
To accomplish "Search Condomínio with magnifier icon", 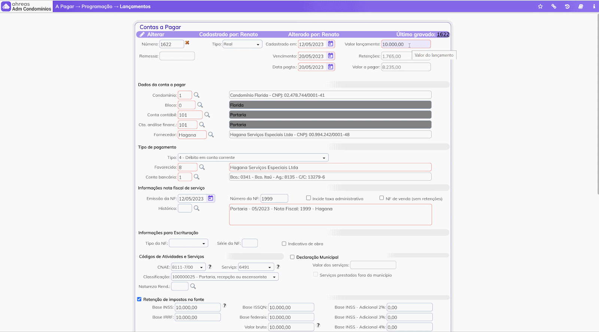I will [x=197, y=95].
